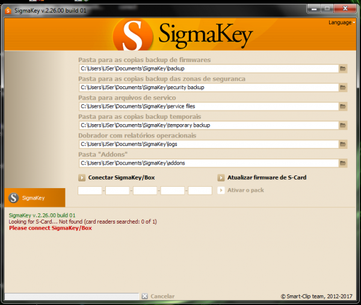Click the fourth activation code box
This screenshot has height=305, width=361.
click(173, 190)
